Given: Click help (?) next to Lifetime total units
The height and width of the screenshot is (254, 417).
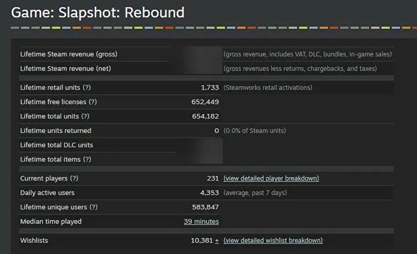Looking at the screenshot, I should [x=85, y=116].
